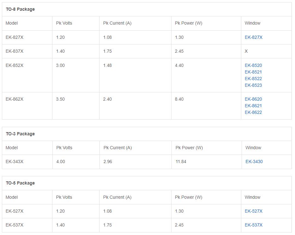Click the 8.40 peak power value
The image size is (295, 235).
[x=179, y=99]
